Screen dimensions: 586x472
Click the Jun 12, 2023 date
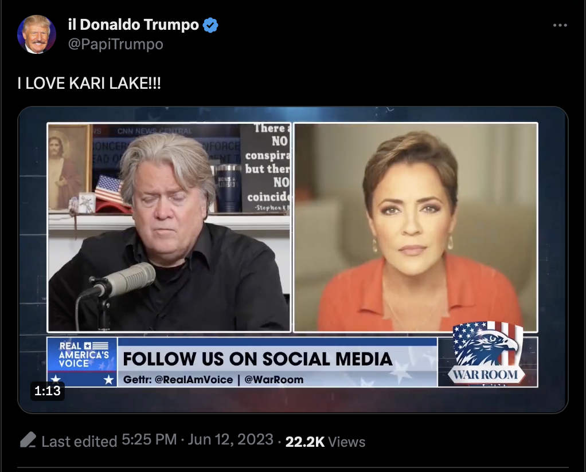coord(231,439)
